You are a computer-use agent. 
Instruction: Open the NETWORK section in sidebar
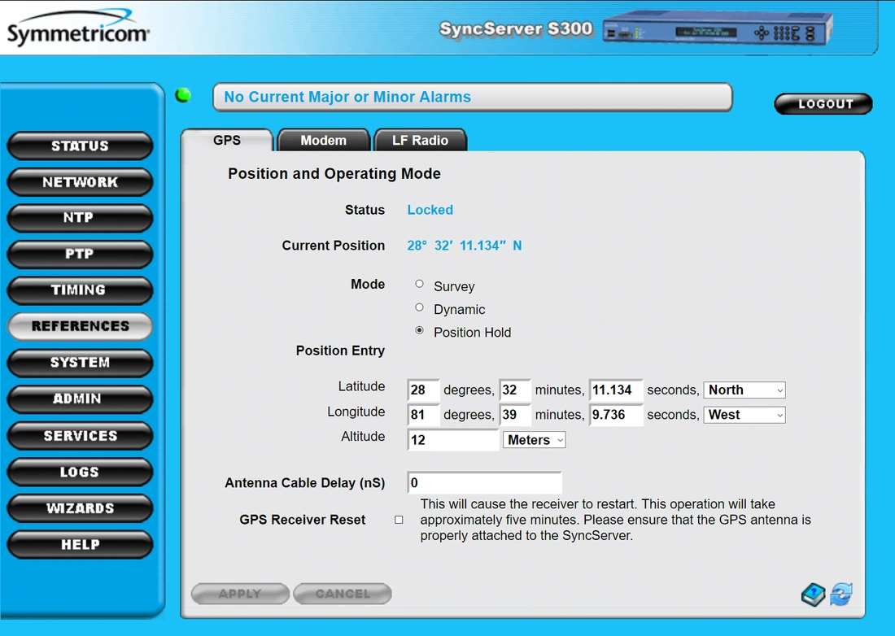[80, 182]
